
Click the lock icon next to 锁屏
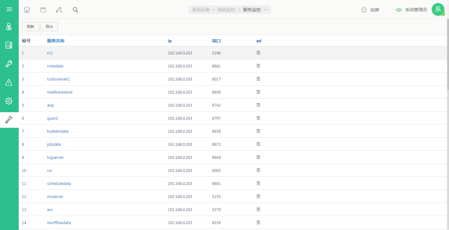click(x=364, y=10)
